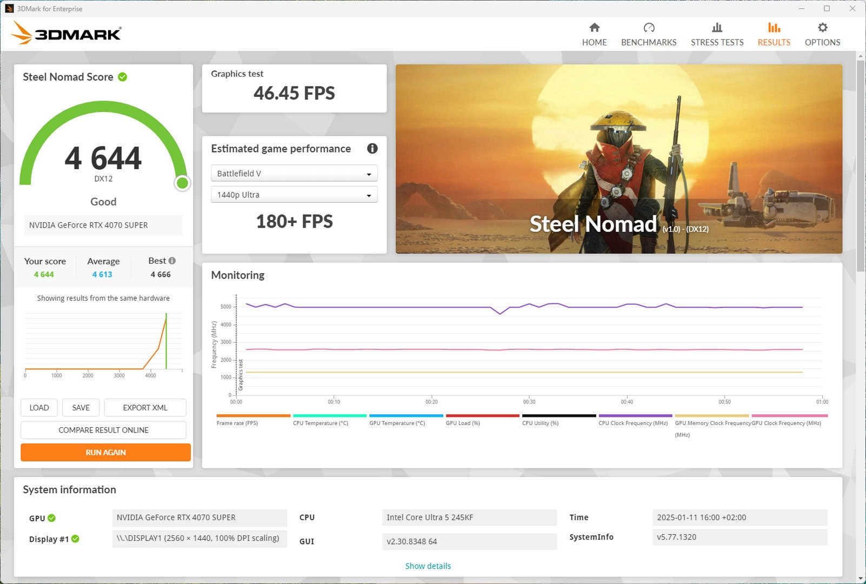Image resolution: width=866 pixels, height=584 pixels.
Task: Click the Show details link
Action: (x=428, y=566)
